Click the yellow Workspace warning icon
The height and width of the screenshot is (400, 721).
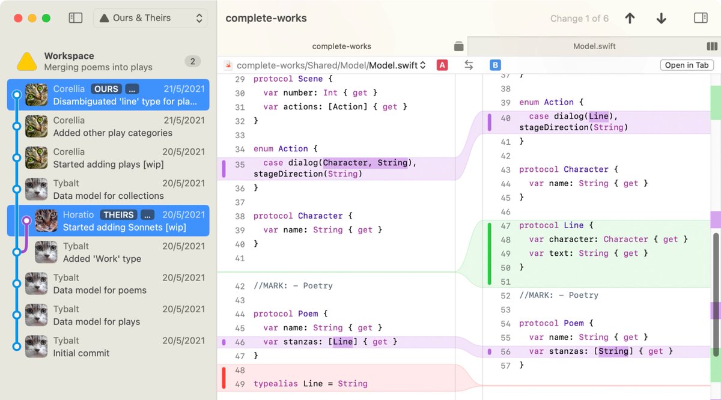27,61
